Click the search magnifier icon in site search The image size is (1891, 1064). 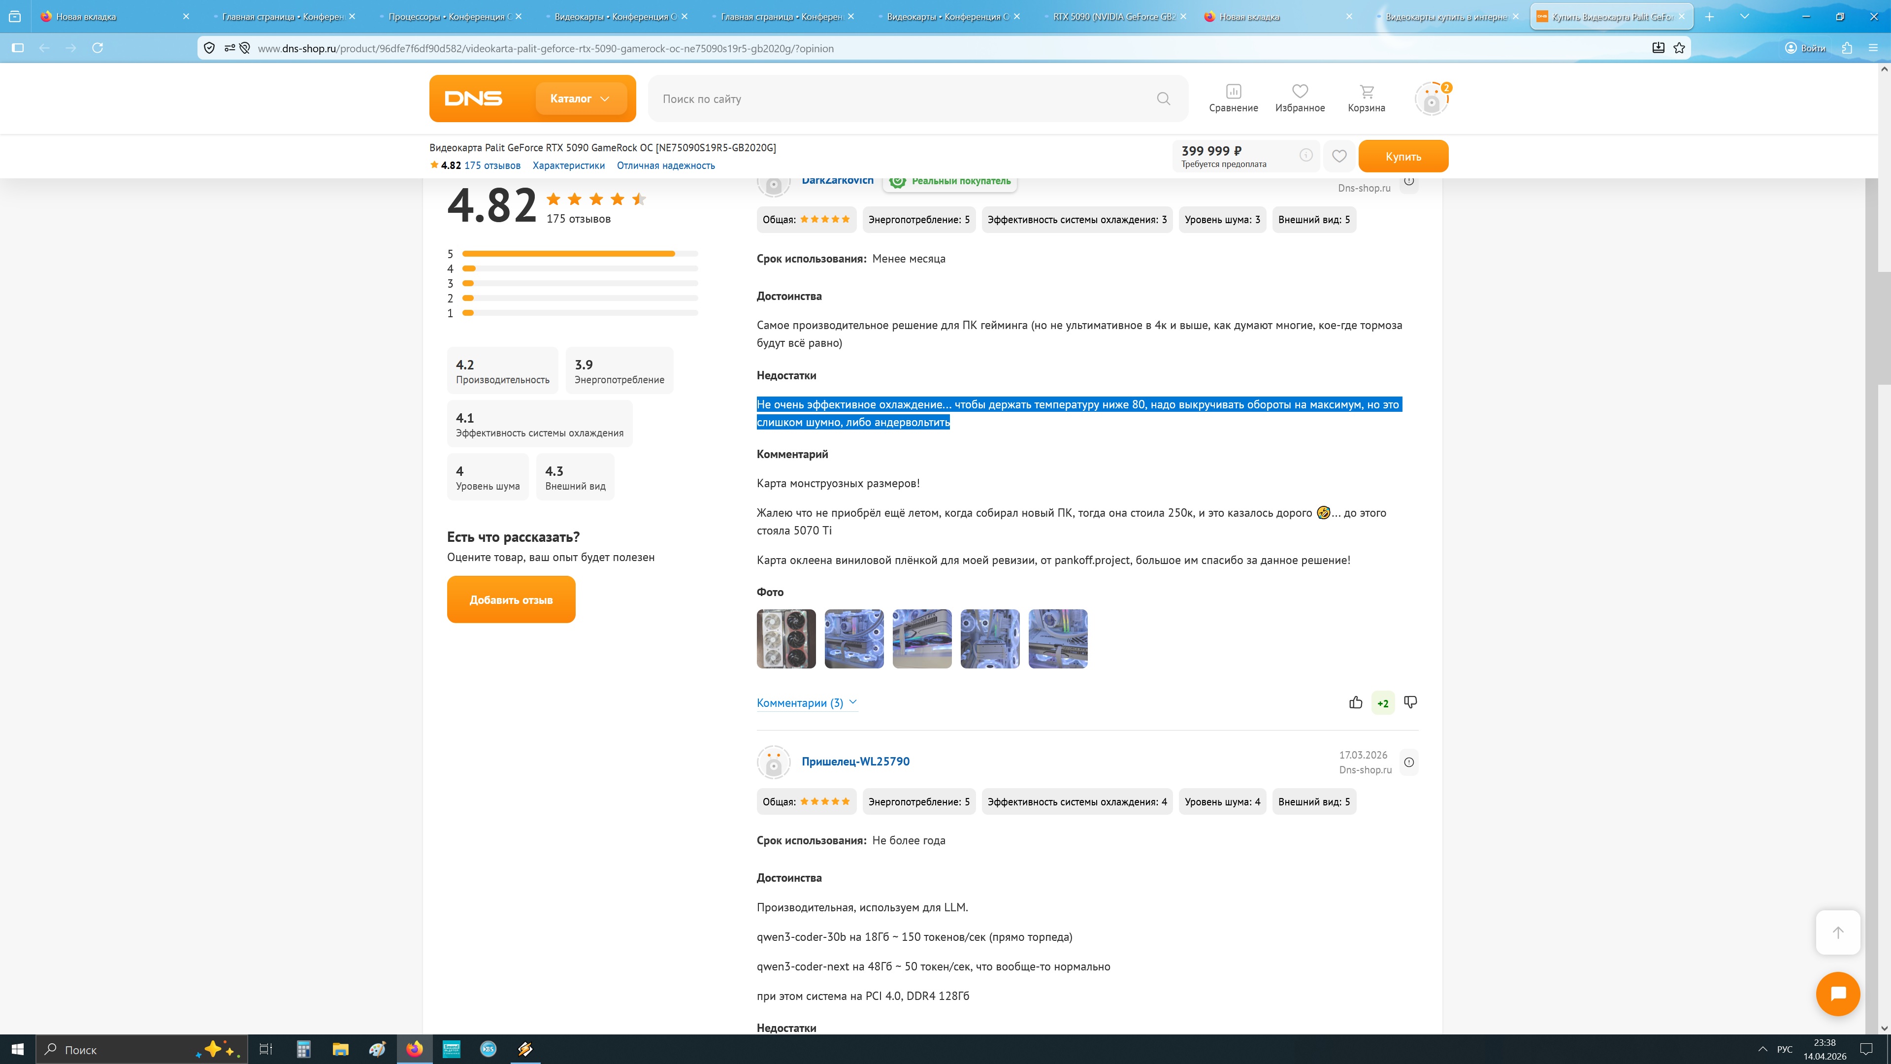(1163, 99)
